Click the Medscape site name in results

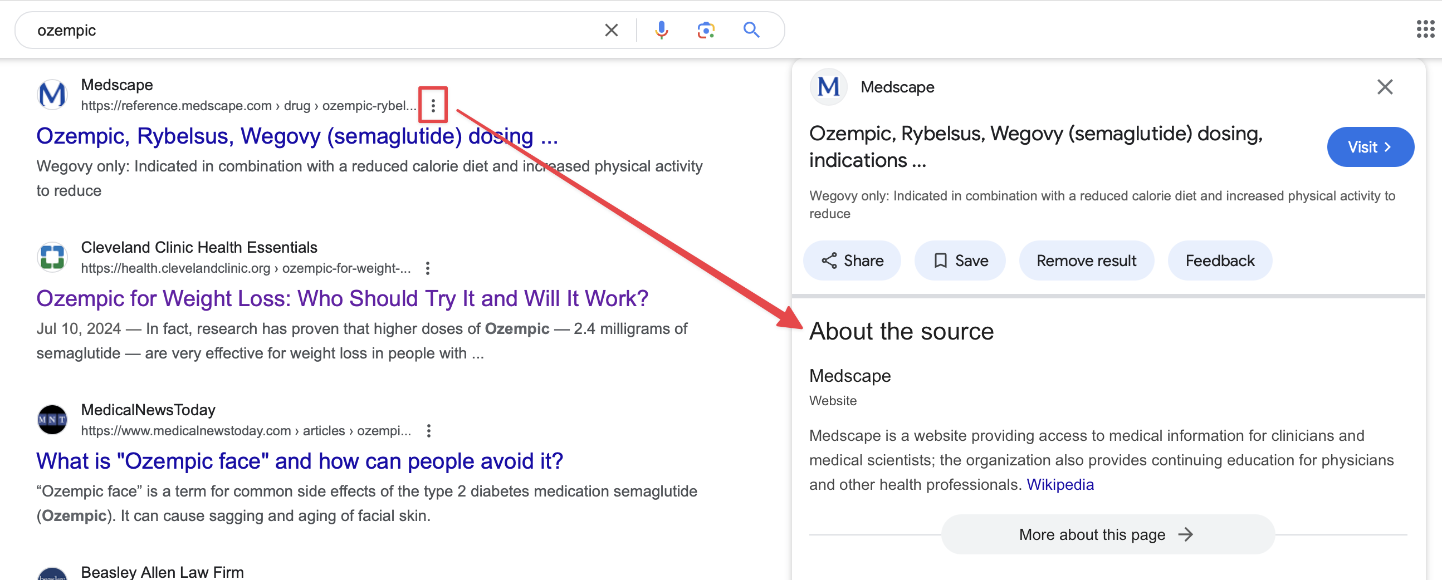pyautogui.click(x=117, y=85)
